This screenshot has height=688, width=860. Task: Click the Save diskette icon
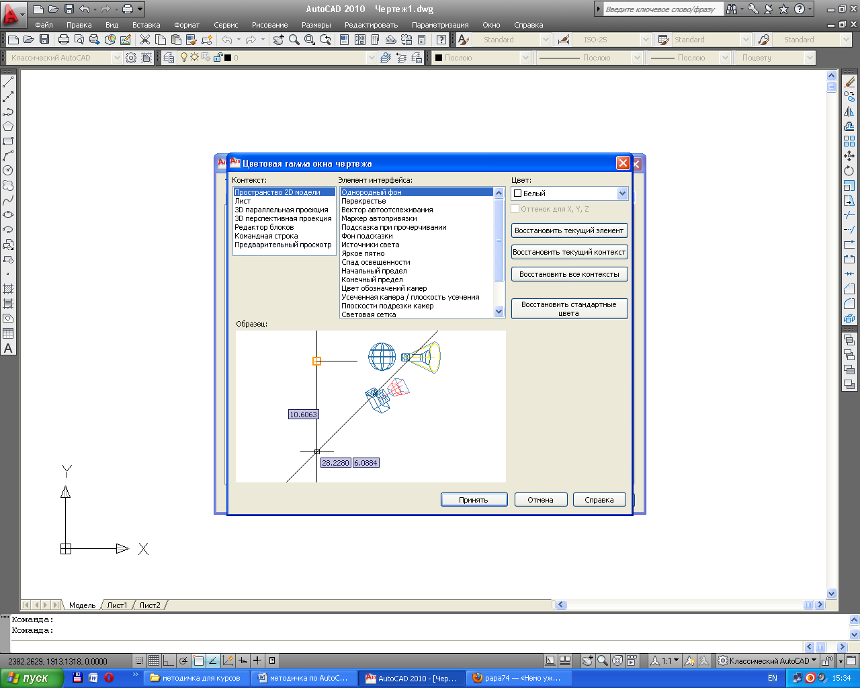coord(44,40)
